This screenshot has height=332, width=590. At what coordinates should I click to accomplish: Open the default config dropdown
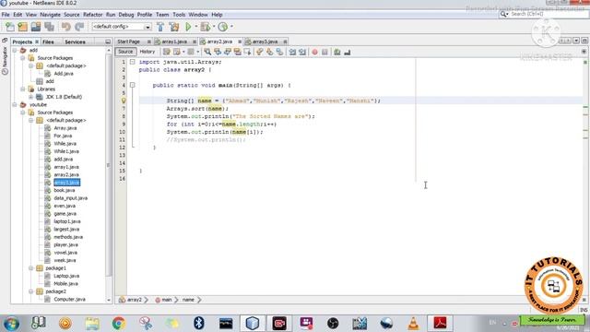coord(147,27)
